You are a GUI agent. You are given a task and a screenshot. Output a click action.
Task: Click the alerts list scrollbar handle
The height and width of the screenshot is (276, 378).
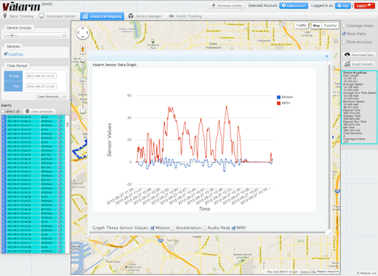pos(67,124)
